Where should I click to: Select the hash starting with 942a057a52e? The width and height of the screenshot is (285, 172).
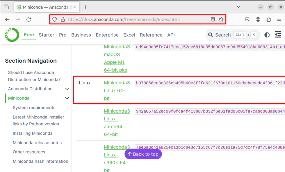click(x=210, y=111)
